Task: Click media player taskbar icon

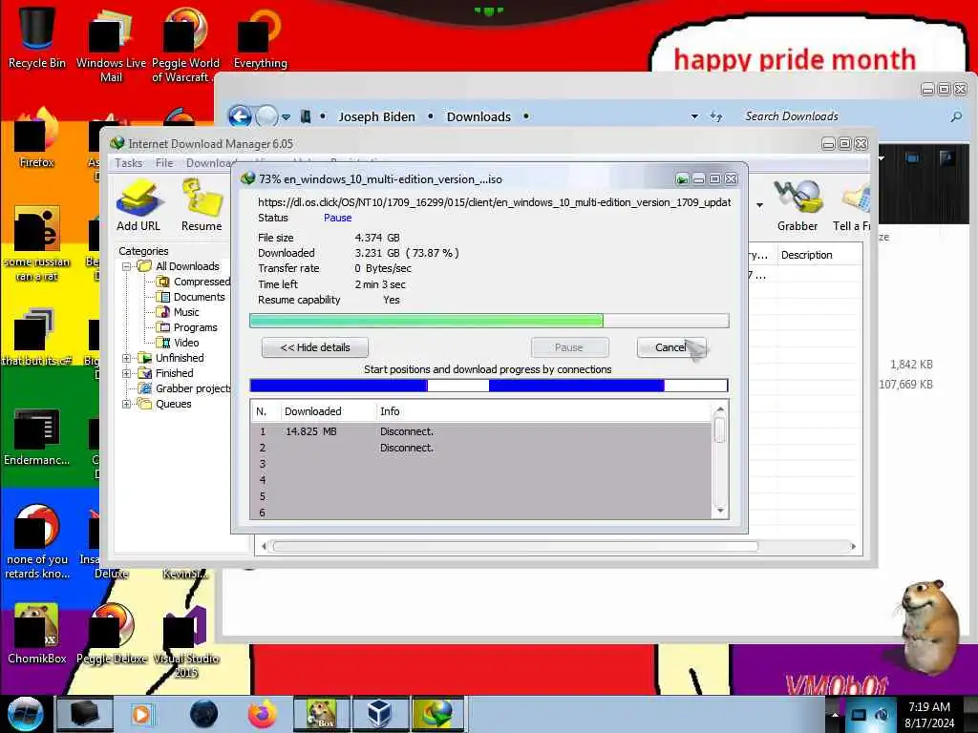Action: (141, 714)
